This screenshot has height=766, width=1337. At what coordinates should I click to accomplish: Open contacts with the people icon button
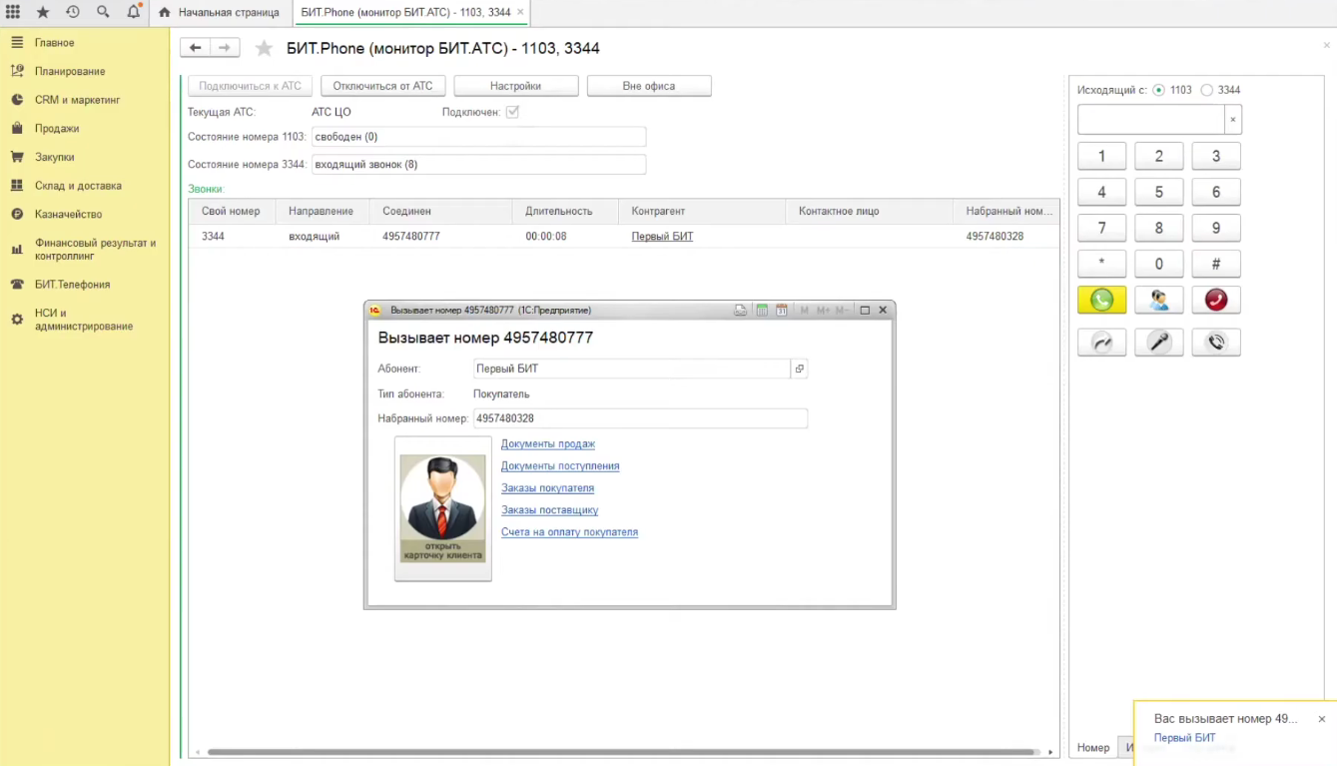(x=1159, y=300)
